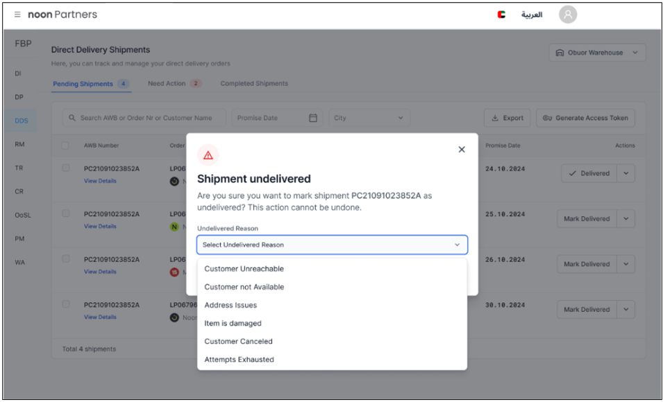This screenshot has height=402, width=663.
Task: Choose Customer Unreachable from the list
Action: (244, 269)
